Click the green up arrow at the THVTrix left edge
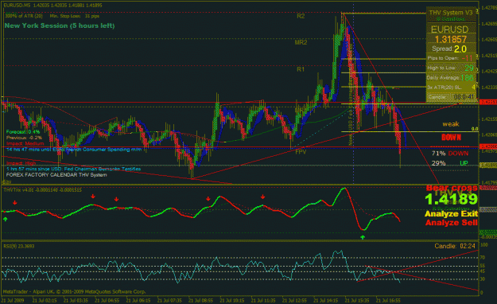Screen dimensions: 497x304 (5, 219)
